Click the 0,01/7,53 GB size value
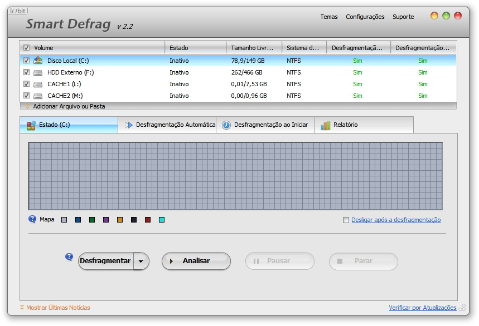Image resolution: width=479 pixels, height=326 pixels. [249, 84]
